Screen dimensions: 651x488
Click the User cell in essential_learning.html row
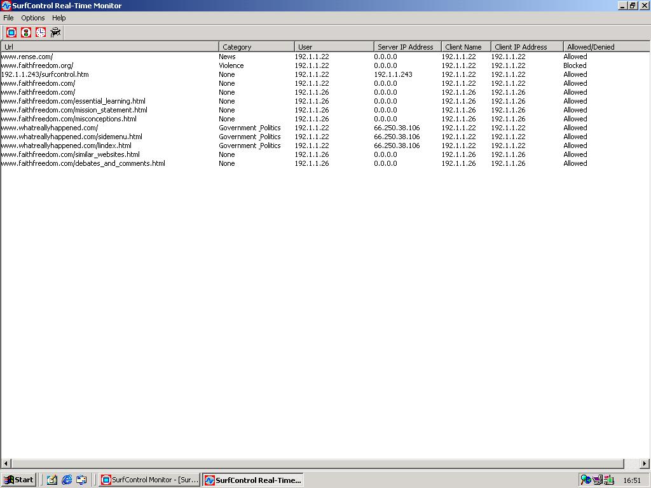(312, 101)
